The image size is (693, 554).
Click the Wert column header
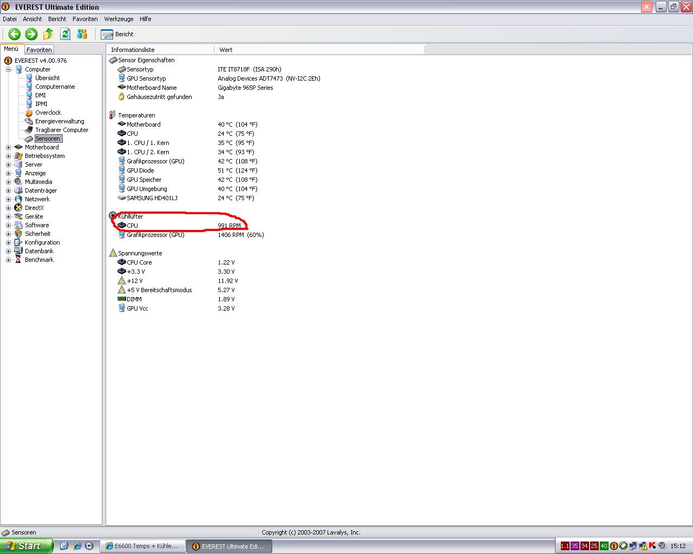coord(319,50)
